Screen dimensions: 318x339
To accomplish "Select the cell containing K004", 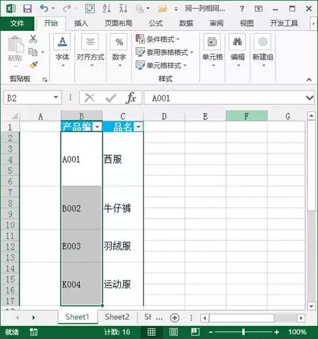I will point(82,283).
